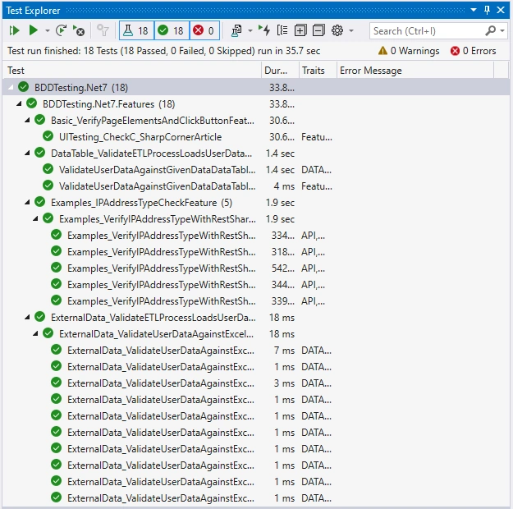Open Test Explorer window position dropdown
Image resolution: width=513 pixels, height=509 pixels.
[474, 10]
